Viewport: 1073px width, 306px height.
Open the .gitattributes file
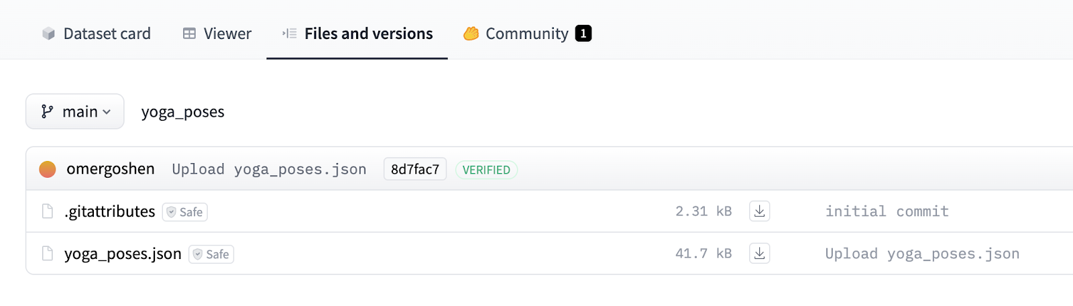coord(110,211)
